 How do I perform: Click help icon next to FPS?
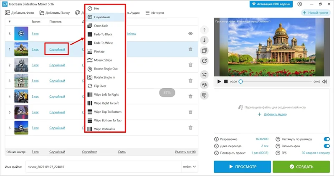[x=278, y=153]
